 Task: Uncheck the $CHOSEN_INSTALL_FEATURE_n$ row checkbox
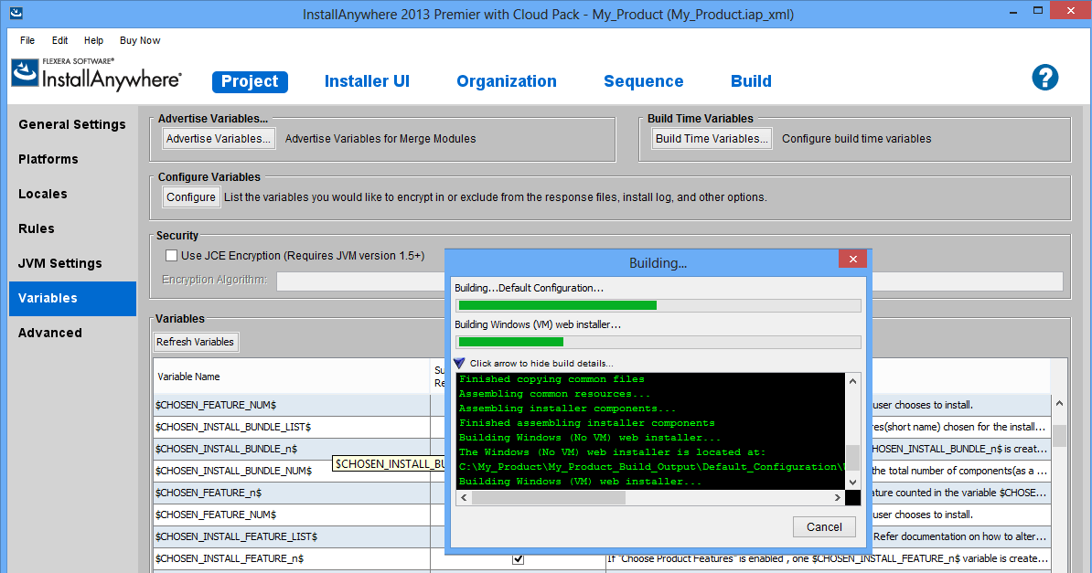518,558
